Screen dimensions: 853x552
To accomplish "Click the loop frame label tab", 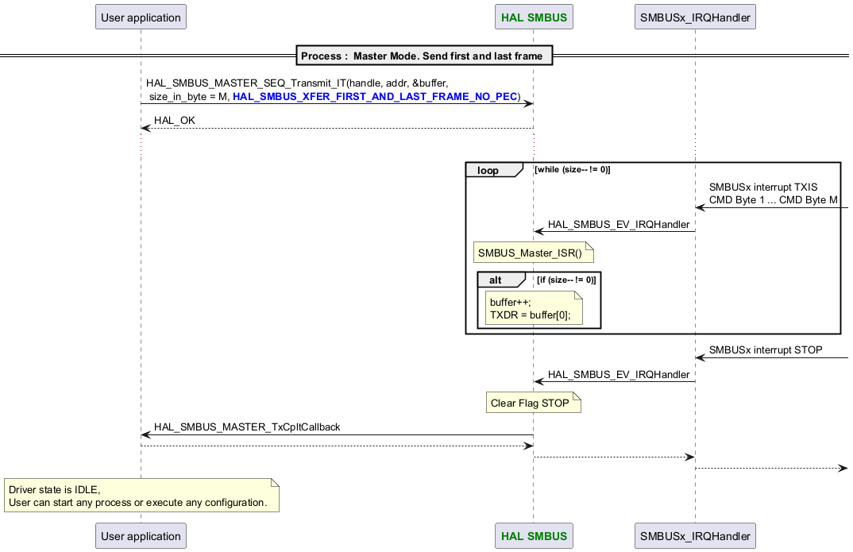I will [488, 171].
